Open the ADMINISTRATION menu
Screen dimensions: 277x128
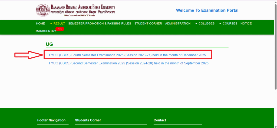click(178, 24)
